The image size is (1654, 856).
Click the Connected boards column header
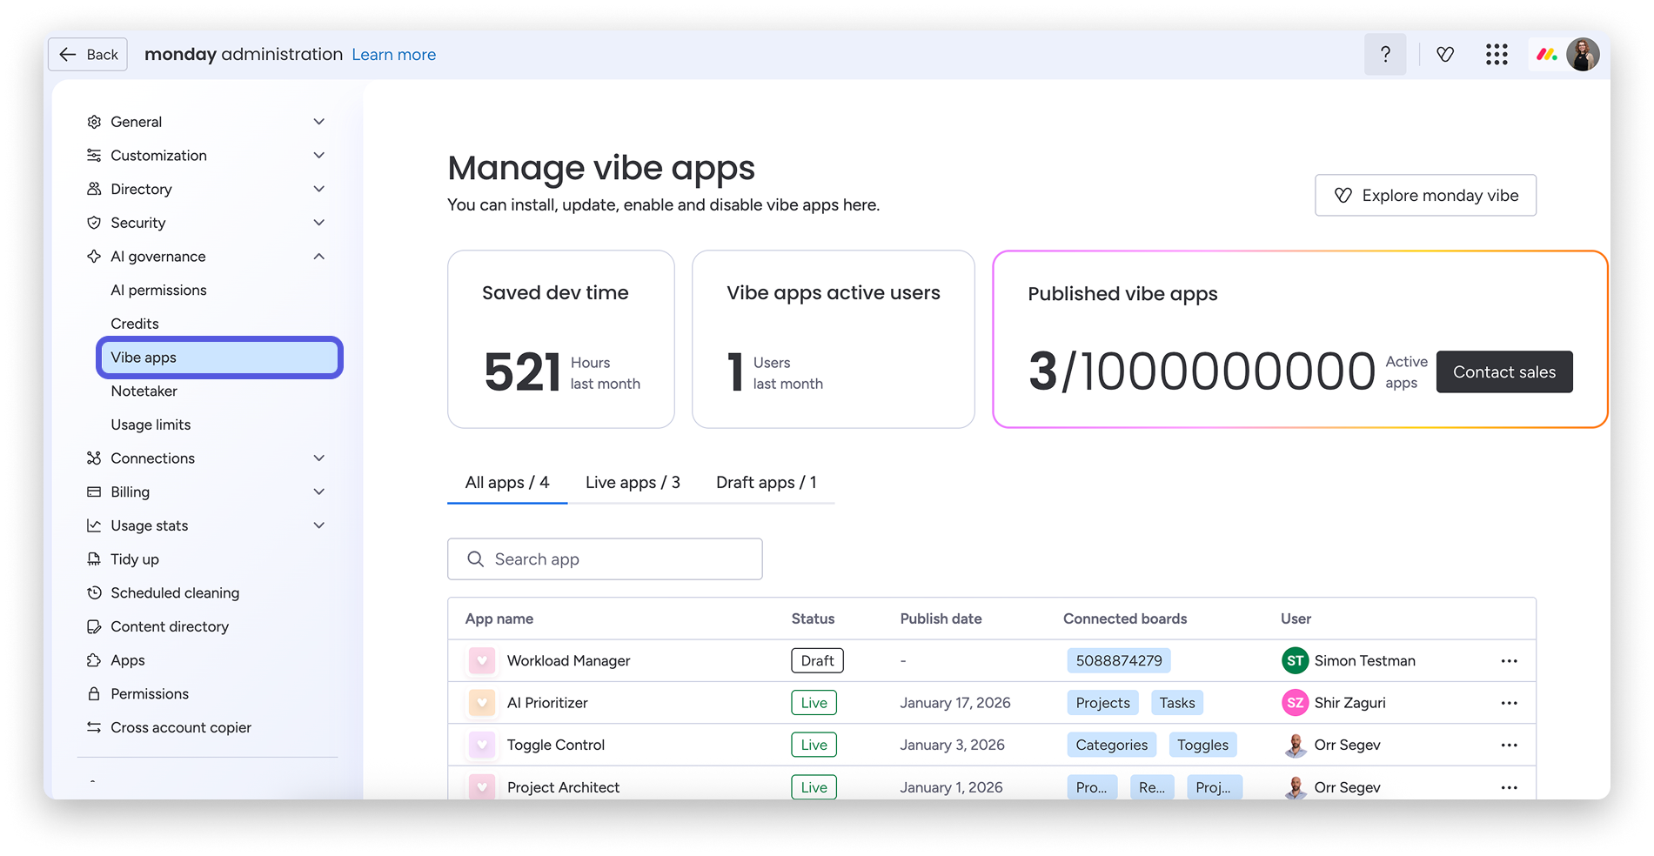(1125, 619)
